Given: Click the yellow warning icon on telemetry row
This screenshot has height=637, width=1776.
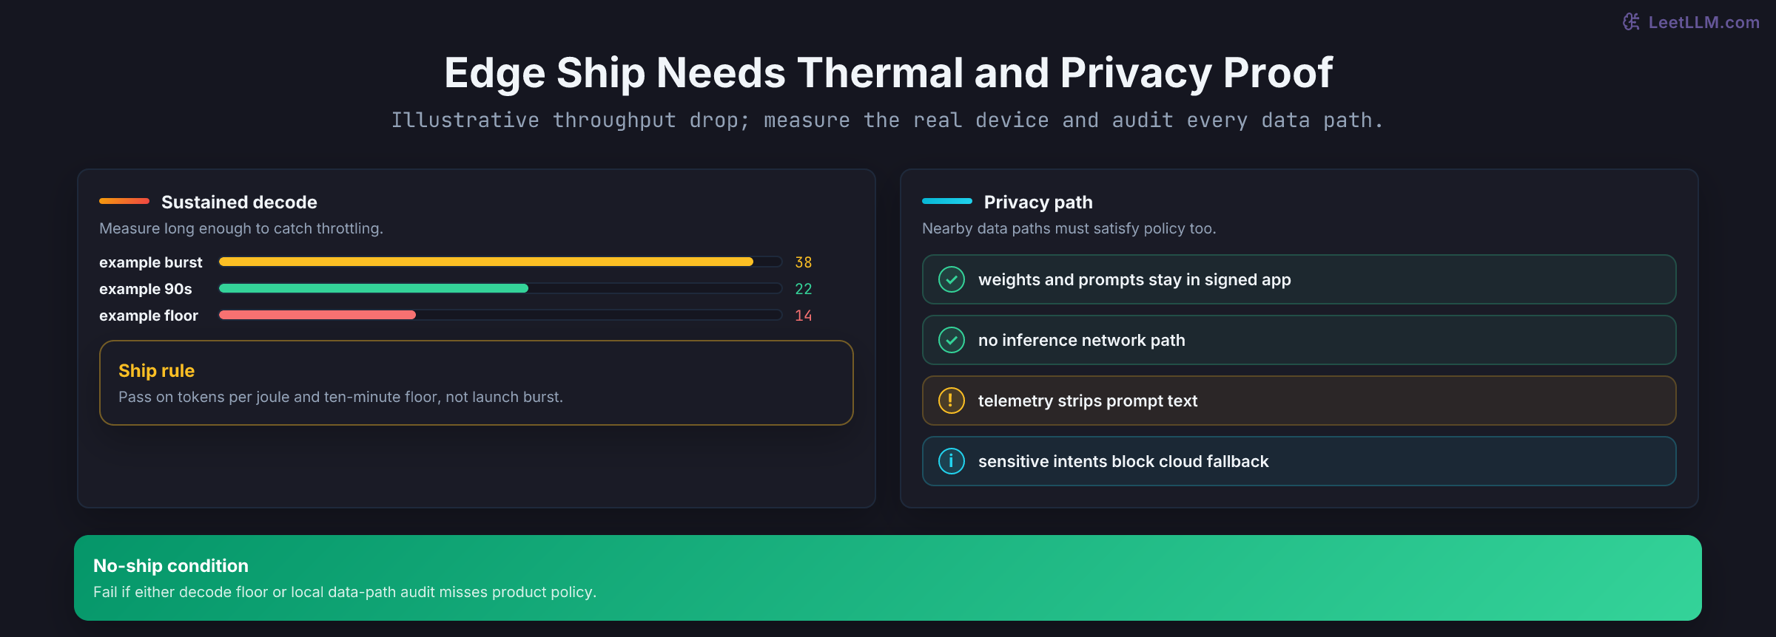Looking at the screenshot, I should tap(951, 401).
